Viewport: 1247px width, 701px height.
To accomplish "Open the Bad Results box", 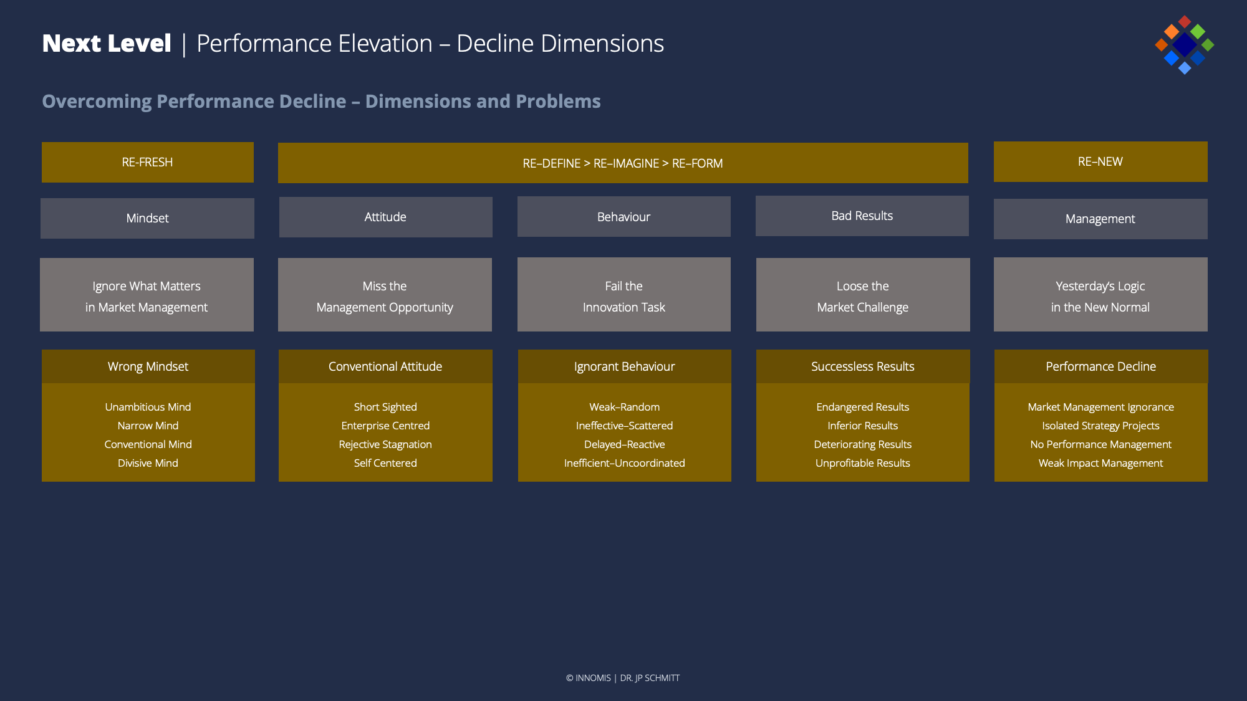I will tap(862, 216).
